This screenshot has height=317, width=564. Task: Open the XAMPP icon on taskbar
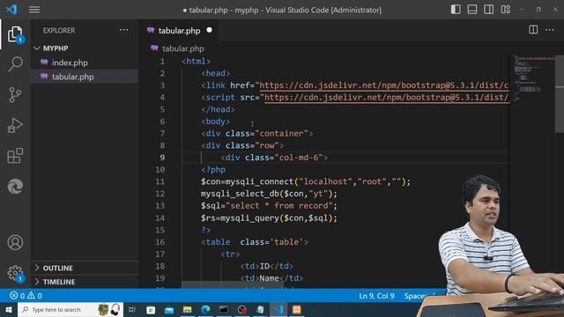point(297,309)
